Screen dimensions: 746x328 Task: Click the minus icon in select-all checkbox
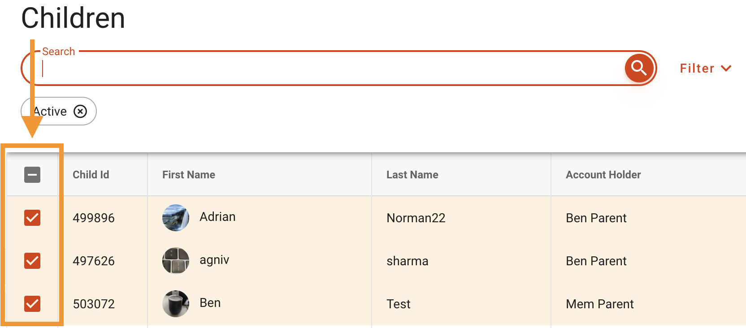(x=31, y=175)
